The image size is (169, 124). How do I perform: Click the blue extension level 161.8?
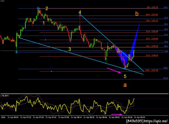tap(166, 78)
